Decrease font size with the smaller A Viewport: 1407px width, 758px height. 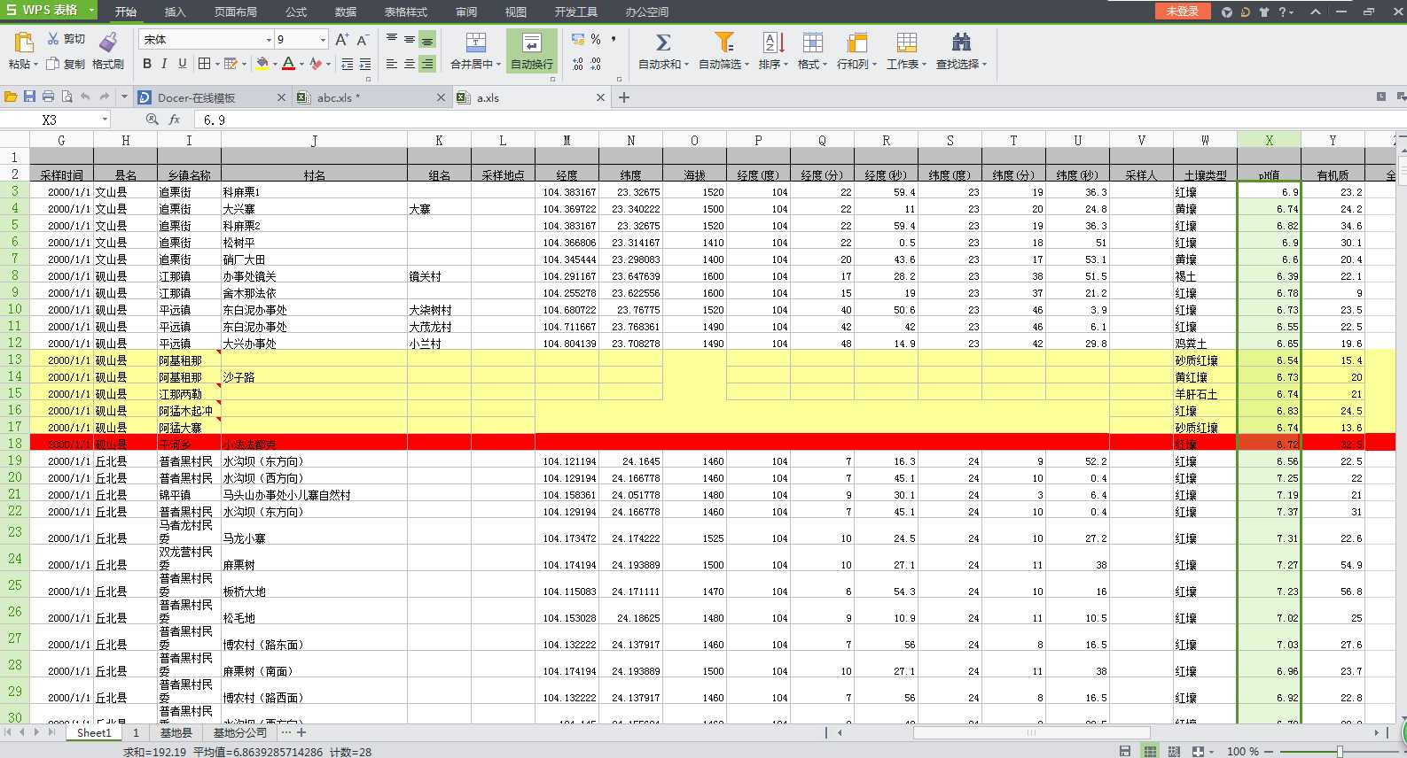[x=363, y=40]
